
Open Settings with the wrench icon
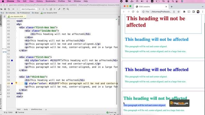[x=59, y=9]
